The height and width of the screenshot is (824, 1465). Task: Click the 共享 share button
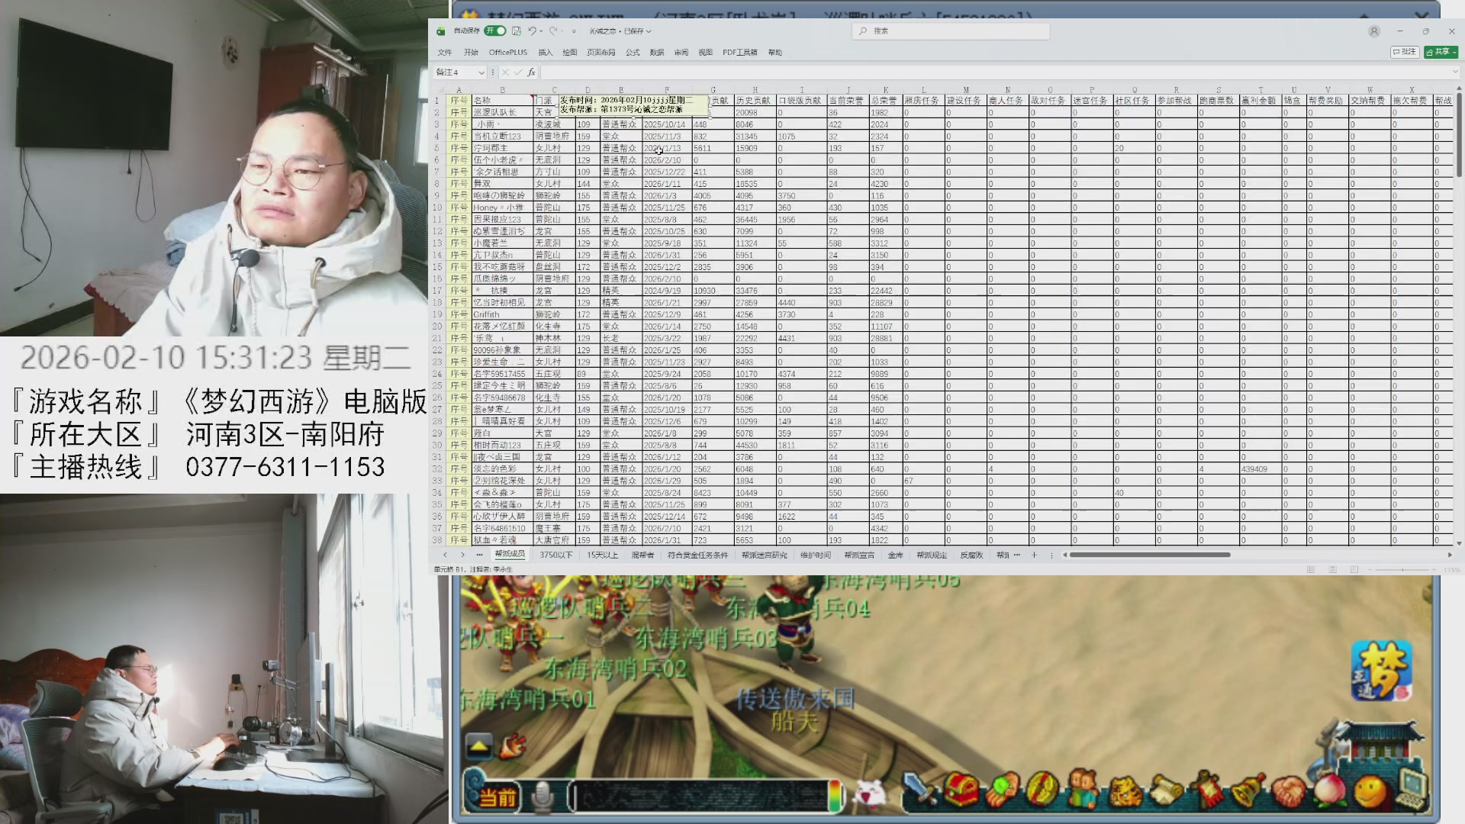point(1441,52)
